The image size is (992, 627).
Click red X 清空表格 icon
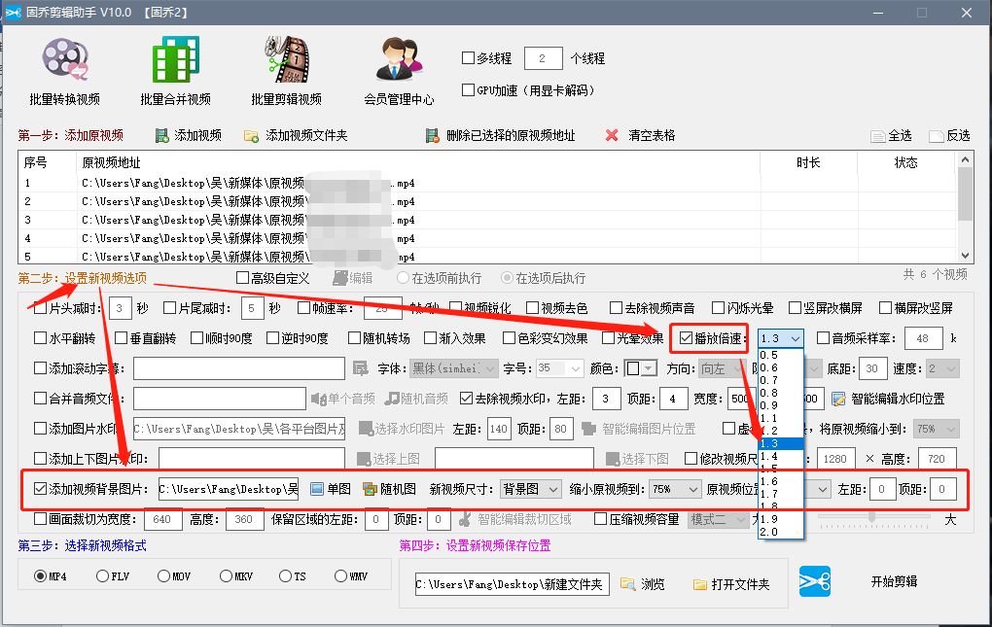pos(611,135)
